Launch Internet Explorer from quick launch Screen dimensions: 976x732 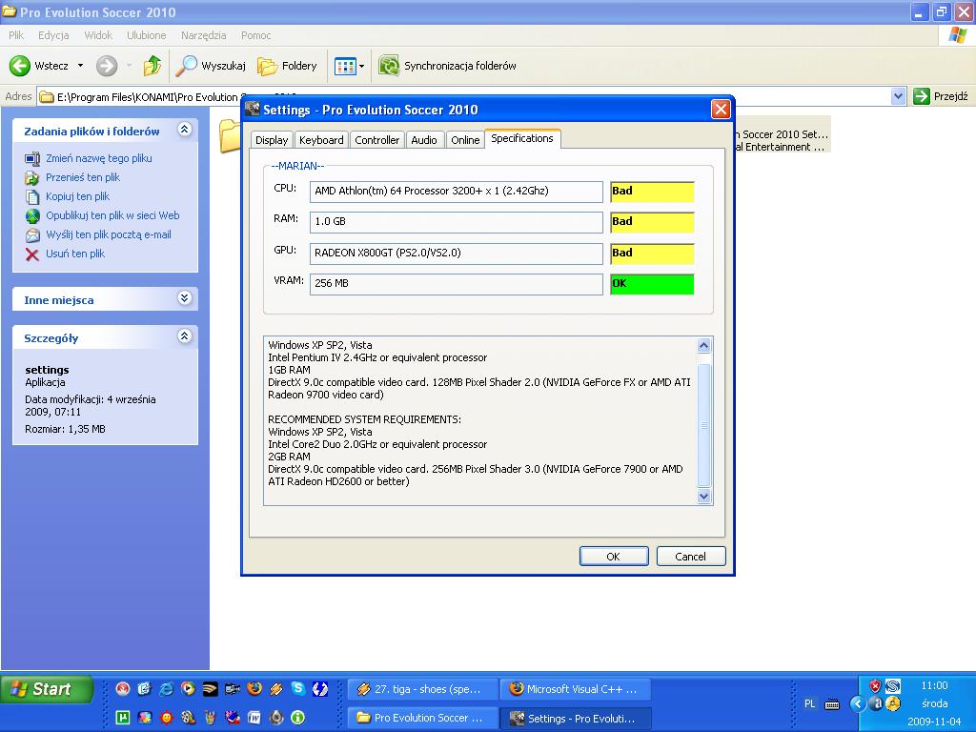166,688
